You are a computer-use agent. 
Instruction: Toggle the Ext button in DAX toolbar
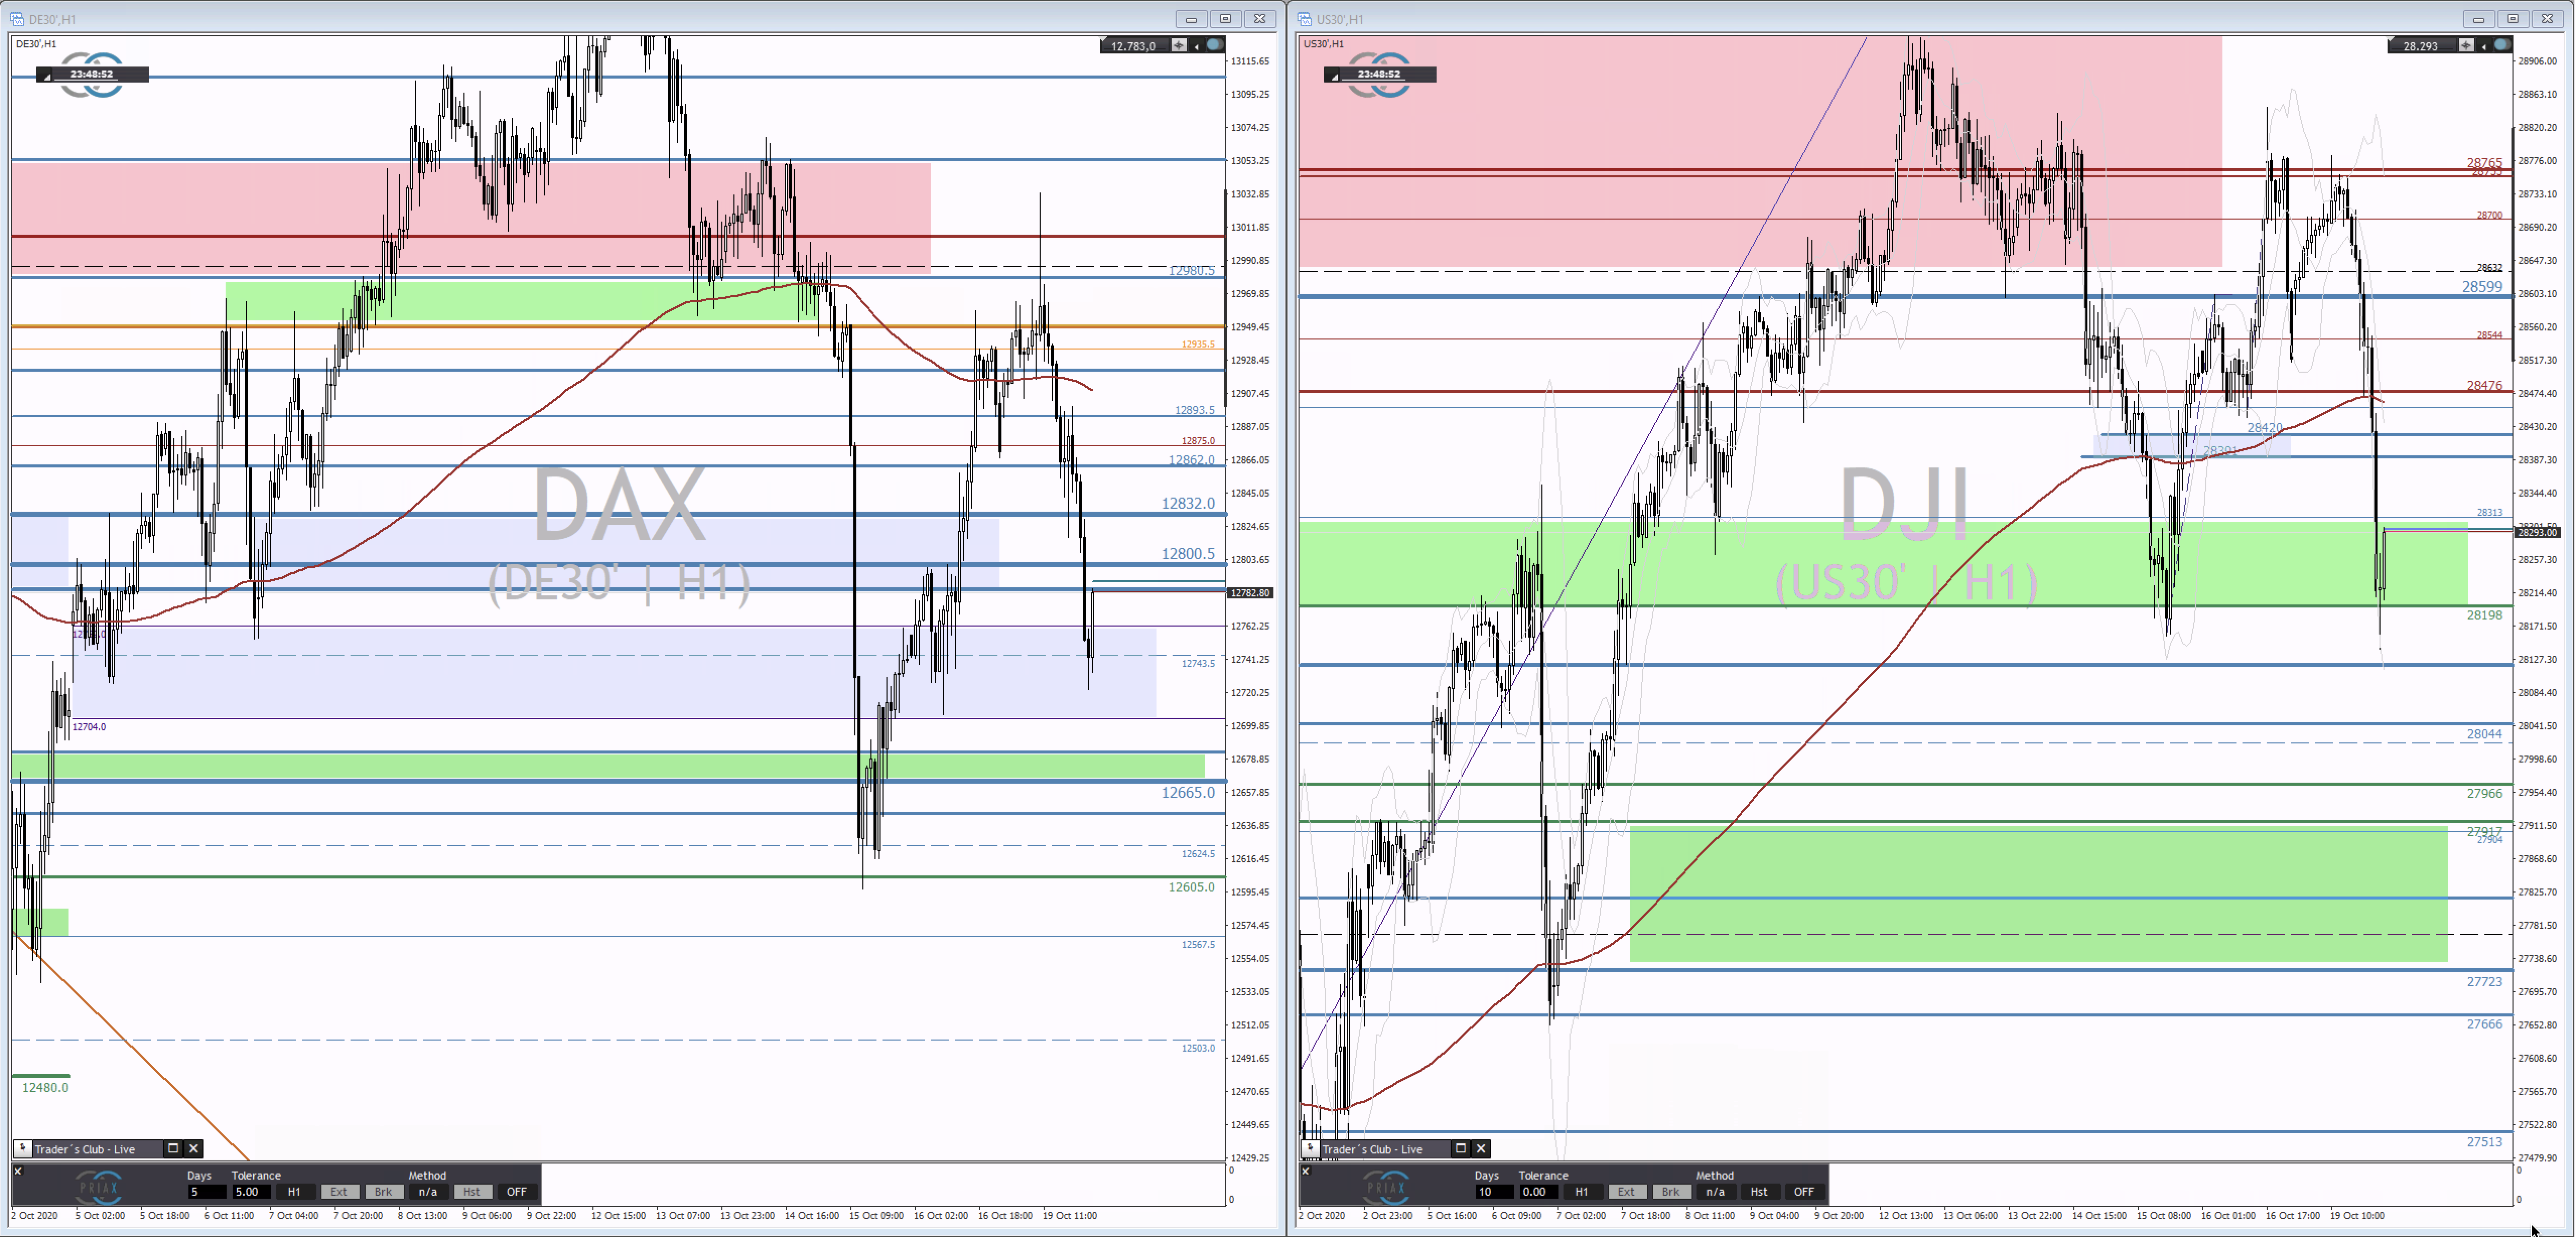click(339, 1191)
